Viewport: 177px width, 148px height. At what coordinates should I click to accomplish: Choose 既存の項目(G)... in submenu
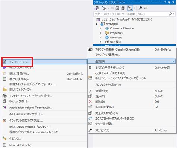[x=44, y=79]
